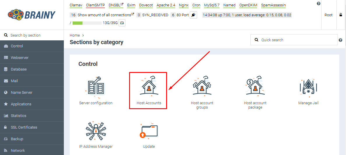Click the Nginx service link

pyautogui.click(x=184, y=5)
